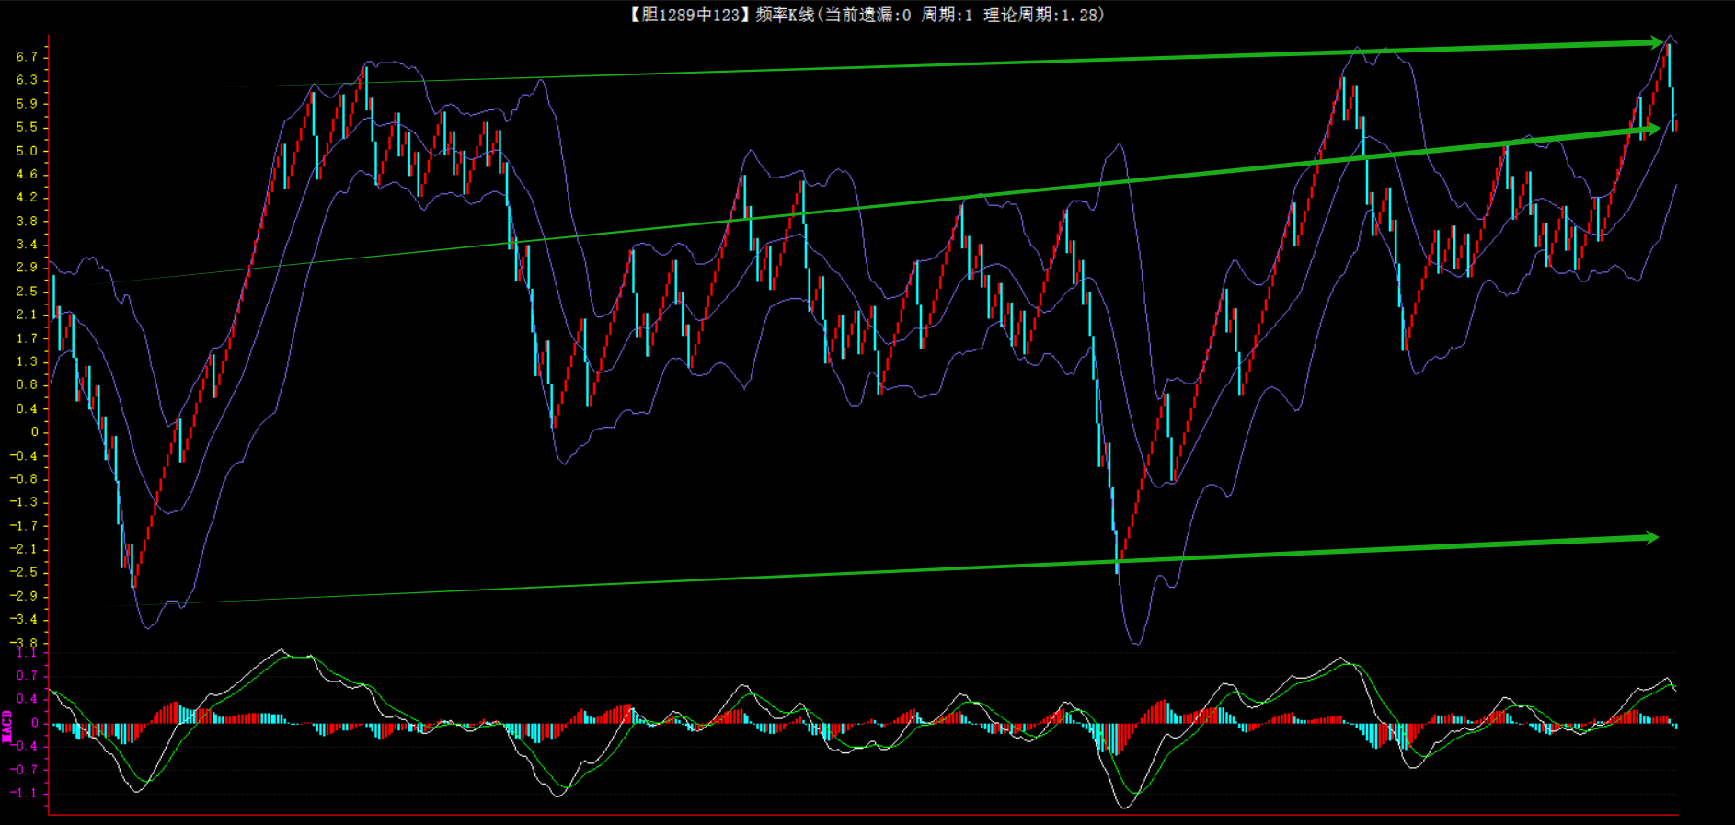This screenshot has width=1735, height=825.
Task: Click the lowest point of lower Bollinger band
Action: 1135,643
